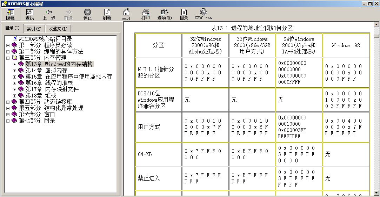Image resolution: width=380 pixels, height=197 pixels.
Task: Click book icon of 第13章 Windows的内存结构
Action: click(x=21, y=64)
